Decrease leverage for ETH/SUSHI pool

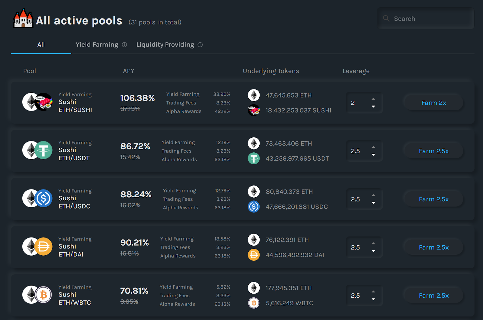click(373, 107)
